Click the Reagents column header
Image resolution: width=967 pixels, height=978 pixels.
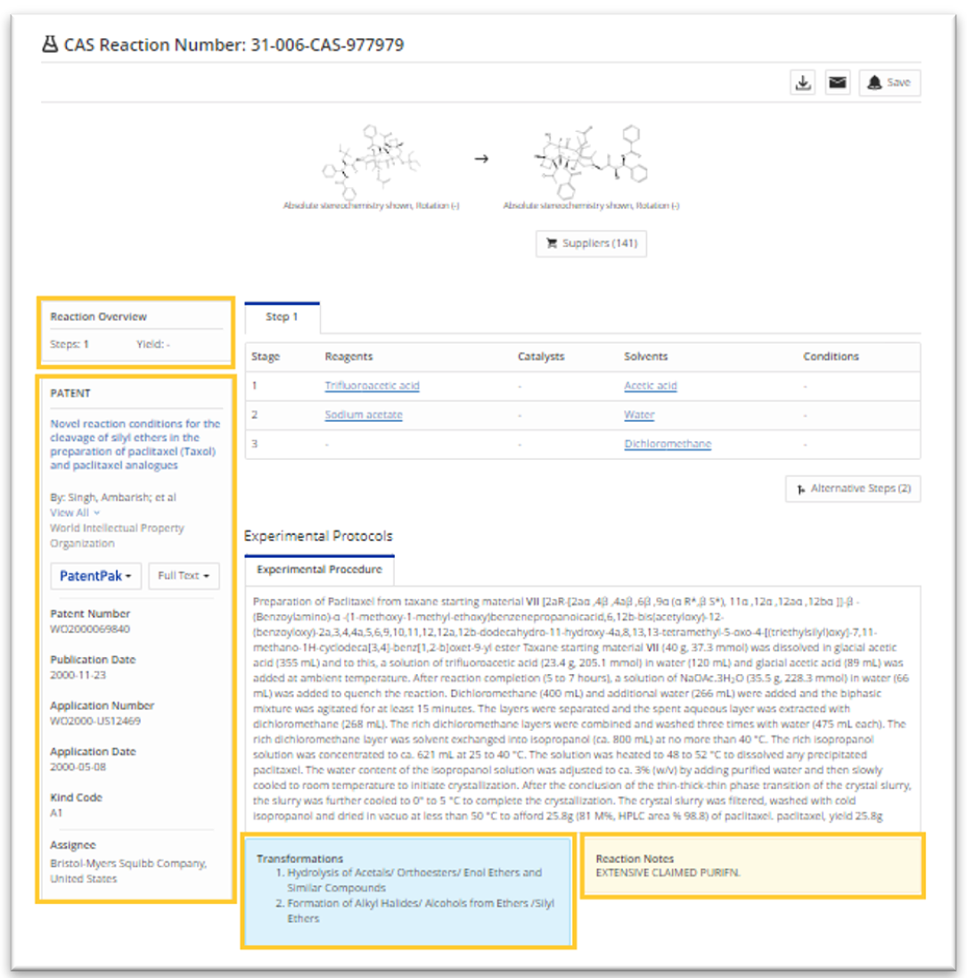pyautogui.click(x=348, y=357)
